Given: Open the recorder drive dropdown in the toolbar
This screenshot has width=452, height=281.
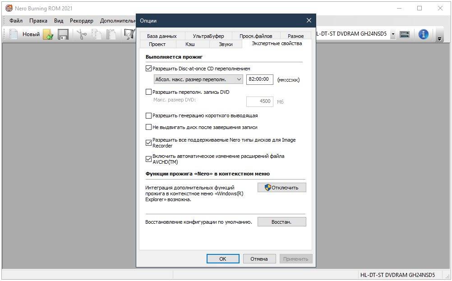Looking at the screenshot, I should [393, 34].
